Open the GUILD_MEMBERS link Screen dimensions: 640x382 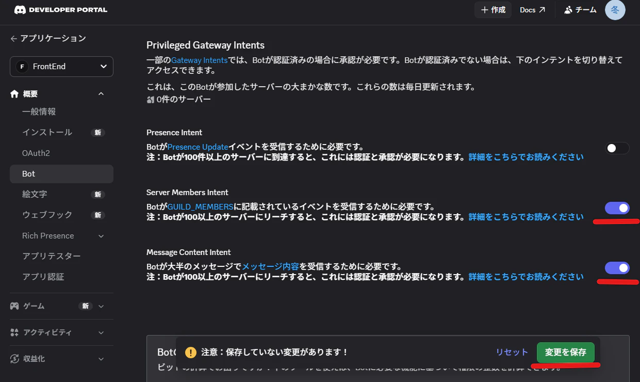tap(200, 207)
